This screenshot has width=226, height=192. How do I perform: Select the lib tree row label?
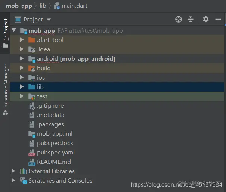click(40, 87)
